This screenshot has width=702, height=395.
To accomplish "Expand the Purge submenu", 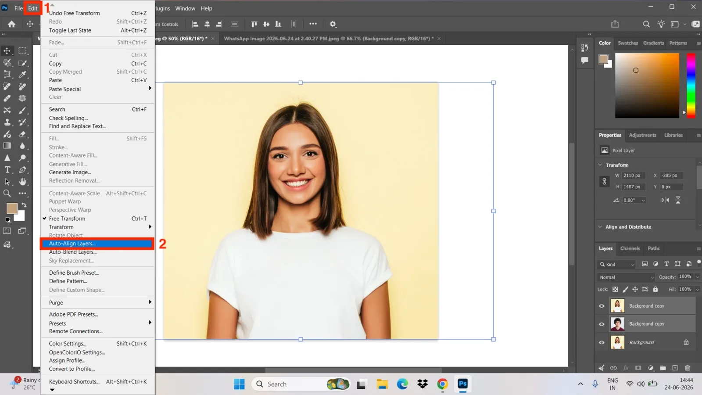I will [97, 302].
